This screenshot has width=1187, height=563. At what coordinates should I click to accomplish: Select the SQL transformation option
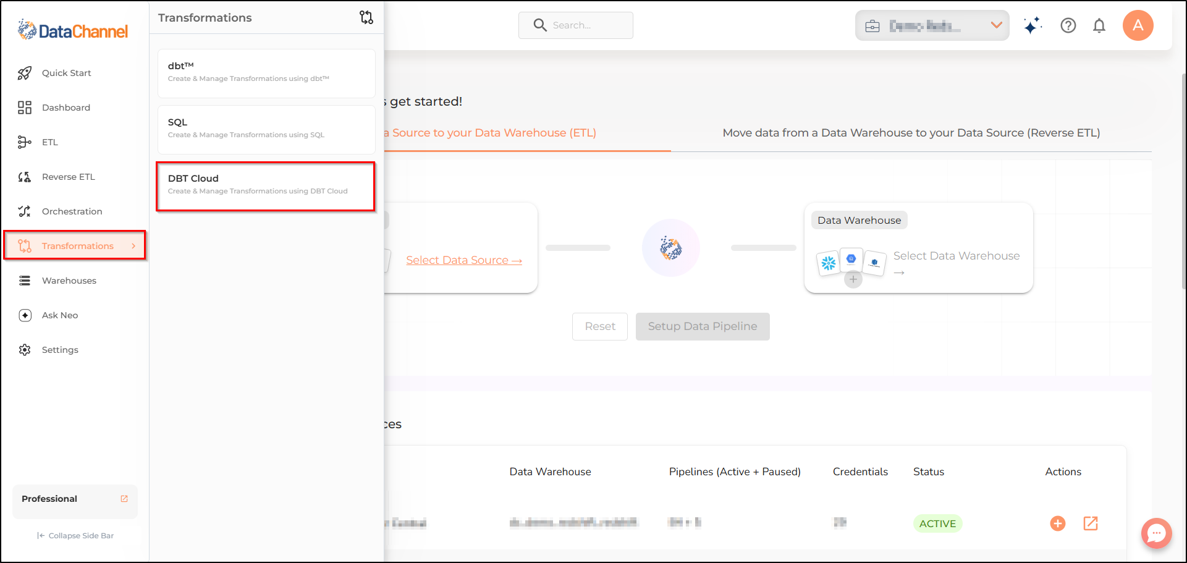click(266, 129)
